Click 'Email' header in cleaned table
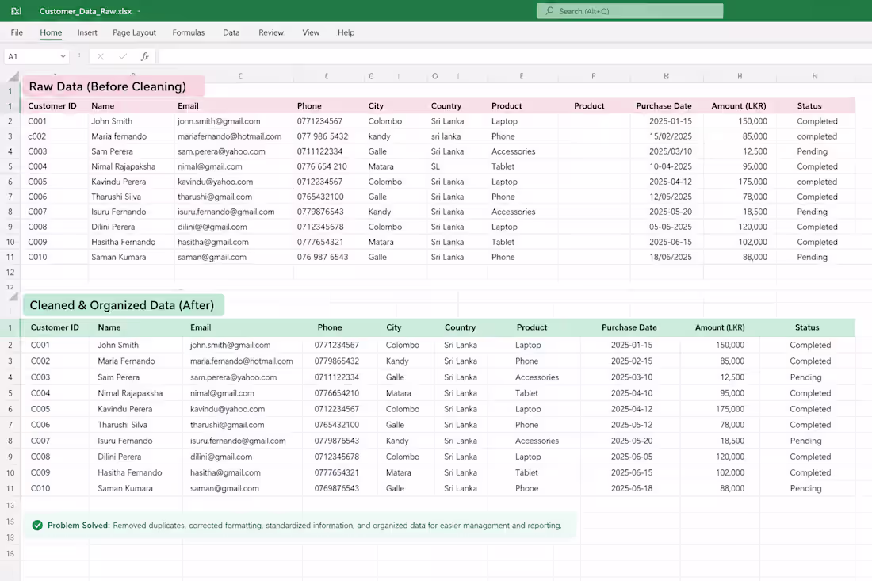The image size is (872, 581). 201,327
